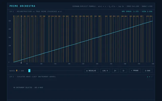Click the ZEROS N=1…300 header text
This screenshot has width=162, height=101.
point(133,6)
